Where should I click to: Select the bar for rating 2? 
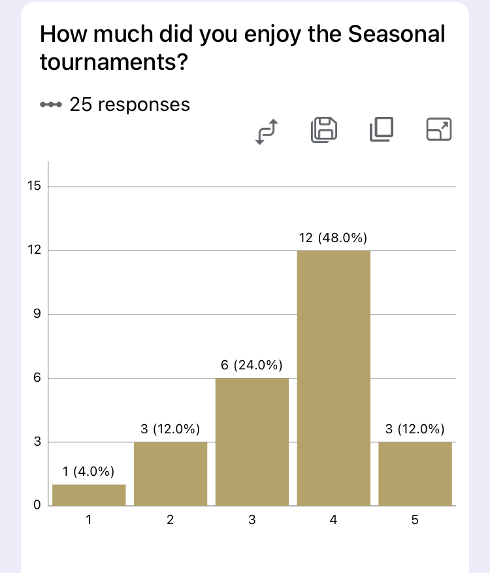pyautogui.click(x=171, y=474)
